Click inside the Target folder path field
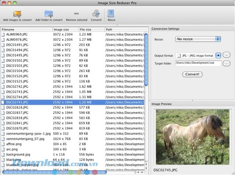This screenshot has width=235, height=175. click(x=198, y=63)
